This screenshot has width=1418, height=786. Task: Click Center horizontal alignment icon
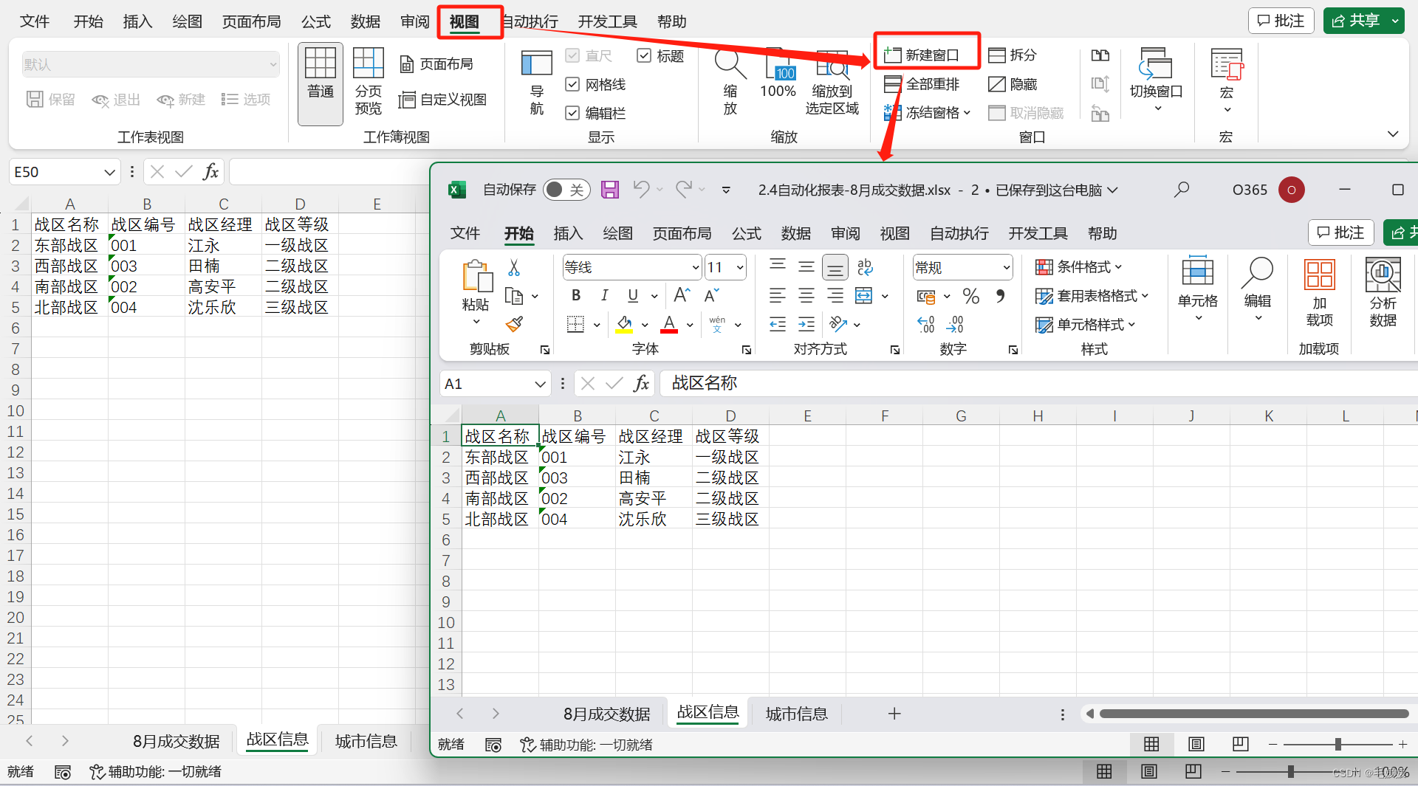(806, 296)
